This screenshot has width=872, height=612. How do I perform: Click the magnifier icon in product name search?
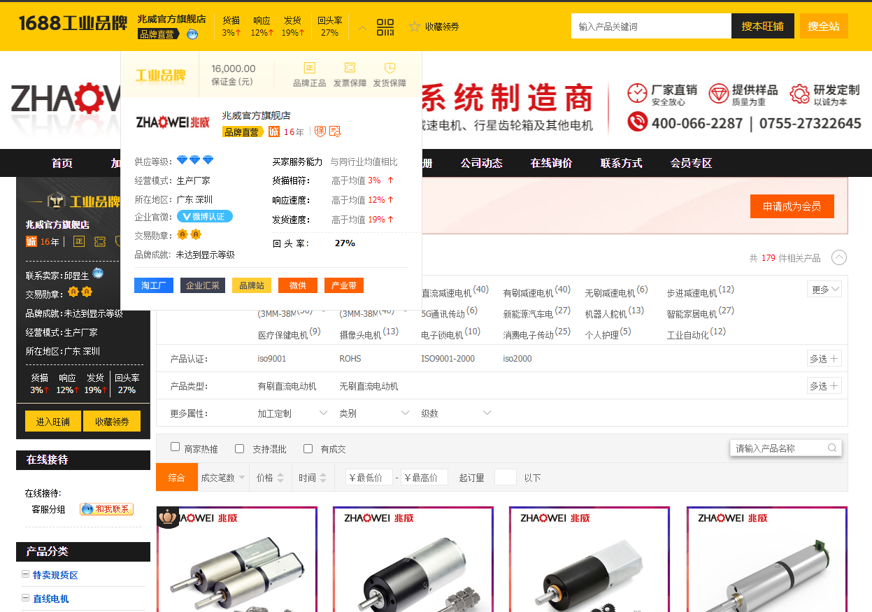(832, 448)
